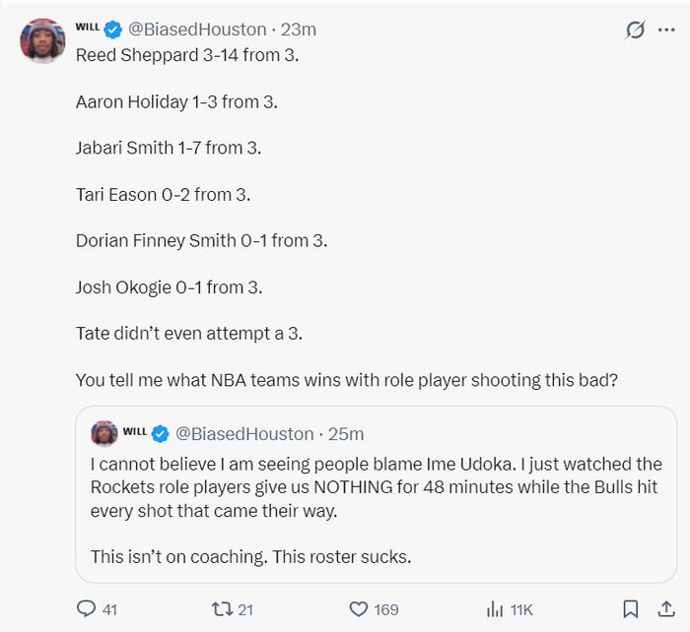View post analytics showing 11K views

pyautogui.click(x=494, y=609)
